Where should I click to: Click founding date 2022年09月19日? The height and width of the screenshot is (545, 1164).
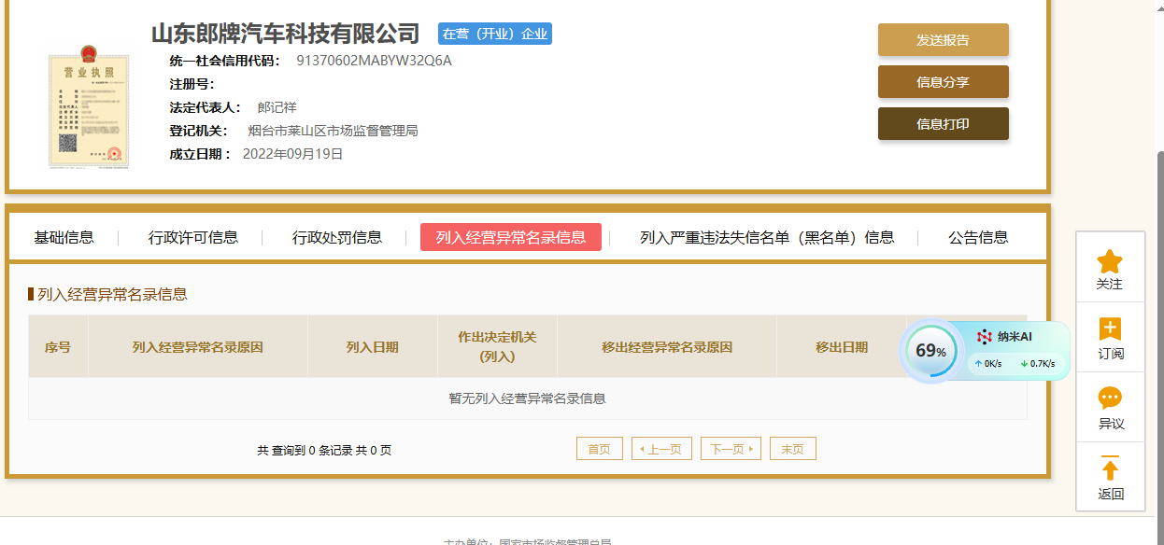tap(292, 154)
